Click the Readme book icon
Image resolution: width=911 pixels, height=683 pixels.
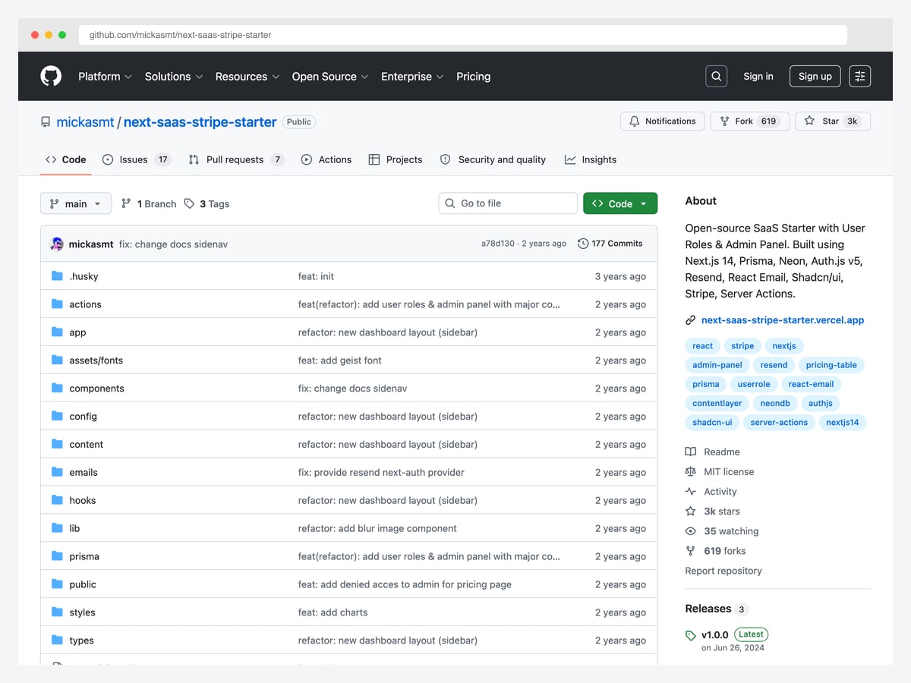click(x=690, y=452)
